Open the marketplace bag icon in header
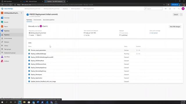The height and width of the screenshot is (104, 186). click(170, 9)
